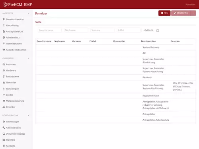
Task: Click the Hersteller factory icon
Action: pyautogui.click(x=4, y=83)
